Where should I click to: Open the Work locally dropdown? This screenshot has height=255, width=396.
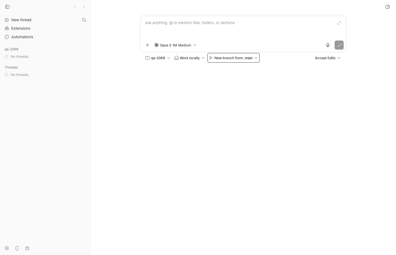point(190,58)
